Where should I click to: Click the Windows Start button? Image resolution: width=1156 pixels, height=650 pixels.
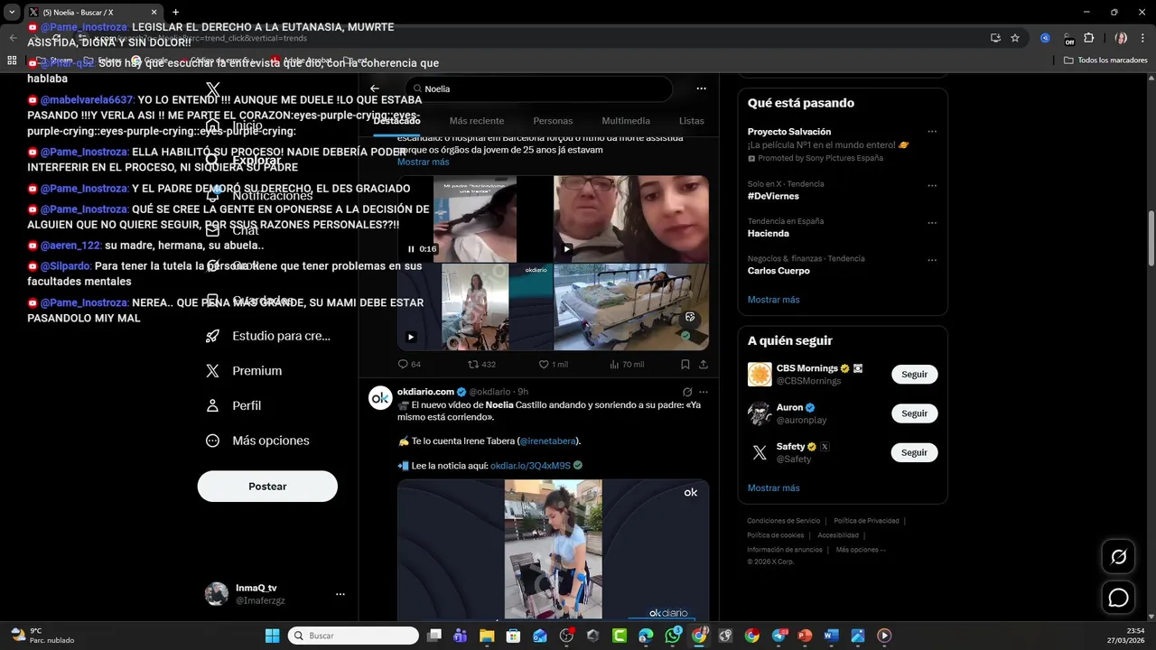point(272,636)
